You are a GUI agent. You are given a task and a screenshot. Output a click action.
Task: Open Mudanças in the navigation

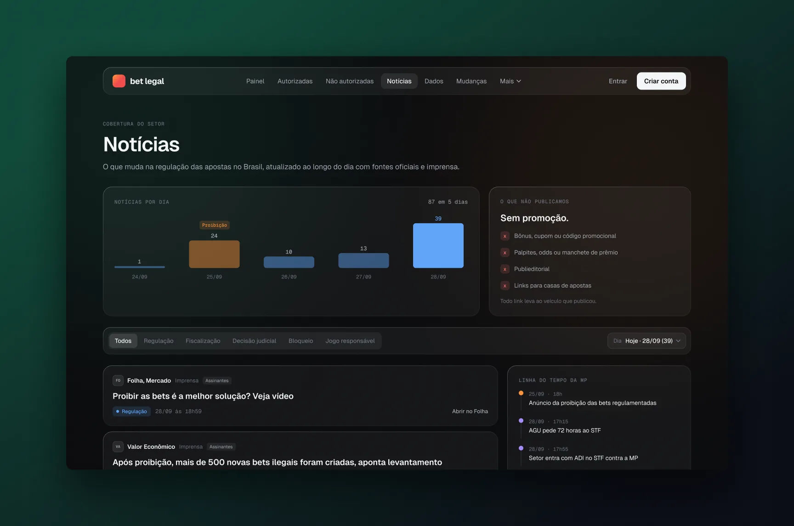[x=471, y=81]
